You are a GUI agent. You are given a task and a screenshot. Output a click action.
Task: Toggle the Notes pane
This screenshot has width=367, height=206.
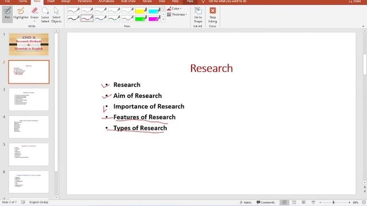click(x=245, y=203)
